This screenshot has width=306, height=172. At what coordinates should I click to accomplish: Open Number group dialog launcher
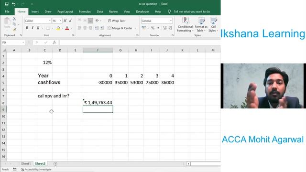tap(173, 35)
